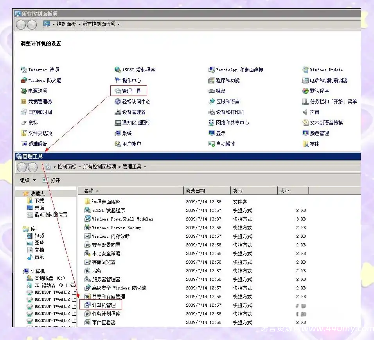Open the RemoteApp 和桌面连接 icon
374x340 pixels.
tap(212, 70)
